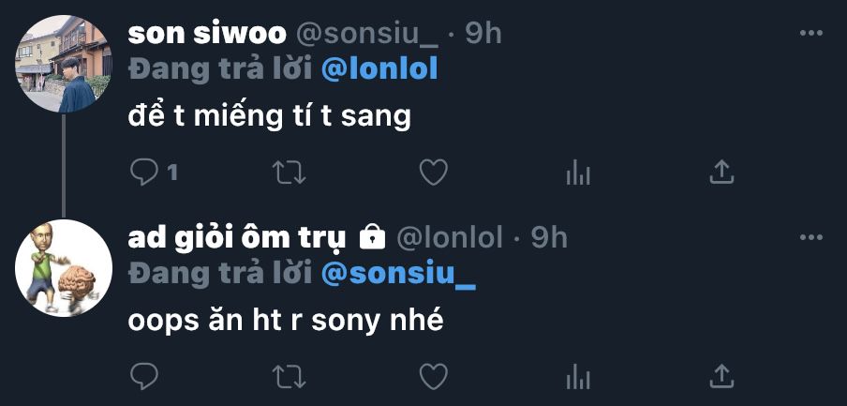This screenshot has height=406, width=847.
Task: Open more options on son siwoo's tweet
Action: coord(810,34)
